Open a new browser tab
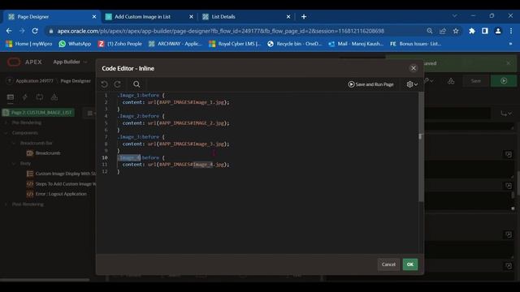This screenshot has height=292, width=520. click(x=304, y=16)
